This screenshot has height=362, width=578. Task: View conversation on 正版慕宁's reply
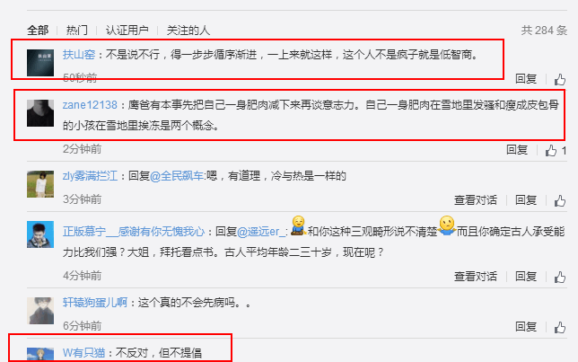click(x=476, y=277)
